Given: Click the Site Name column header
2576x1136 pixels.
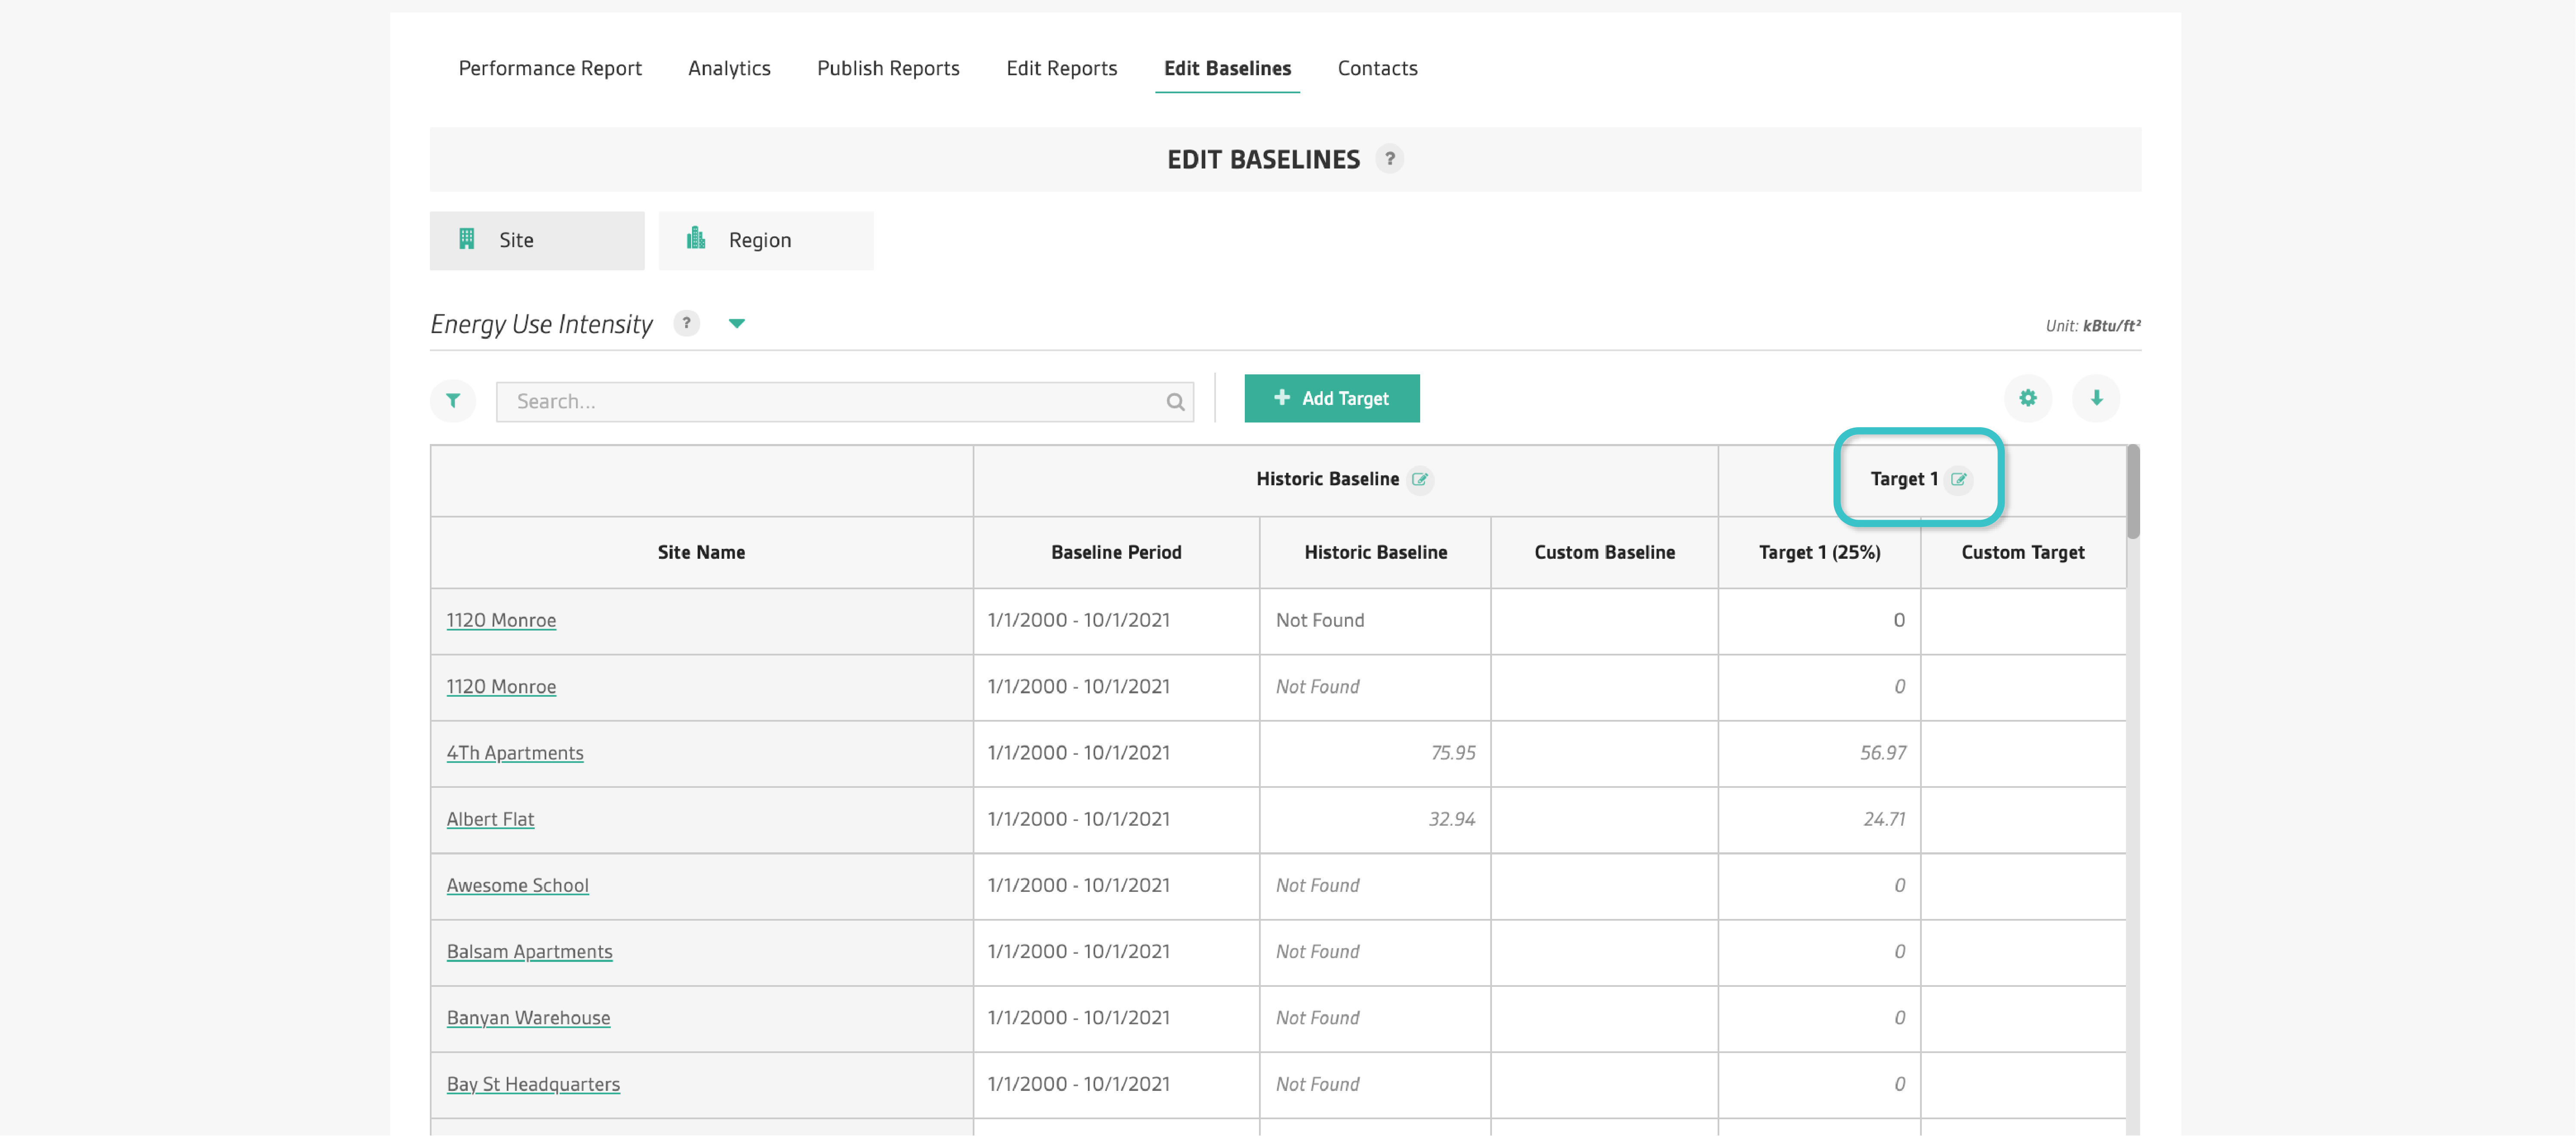Looking at the screenshot, I should click(701, 552).
